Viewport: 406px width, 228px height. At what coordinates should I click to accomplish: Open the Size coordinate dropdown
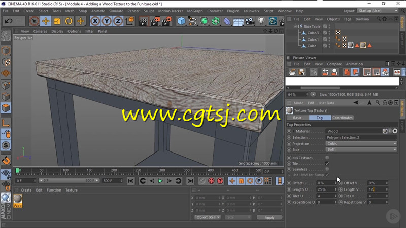(x=238, y=217)
